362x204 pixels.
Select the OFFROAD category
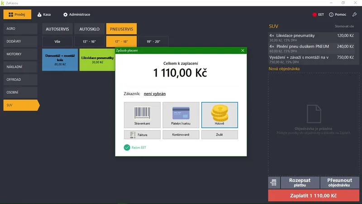coord(20,80)
